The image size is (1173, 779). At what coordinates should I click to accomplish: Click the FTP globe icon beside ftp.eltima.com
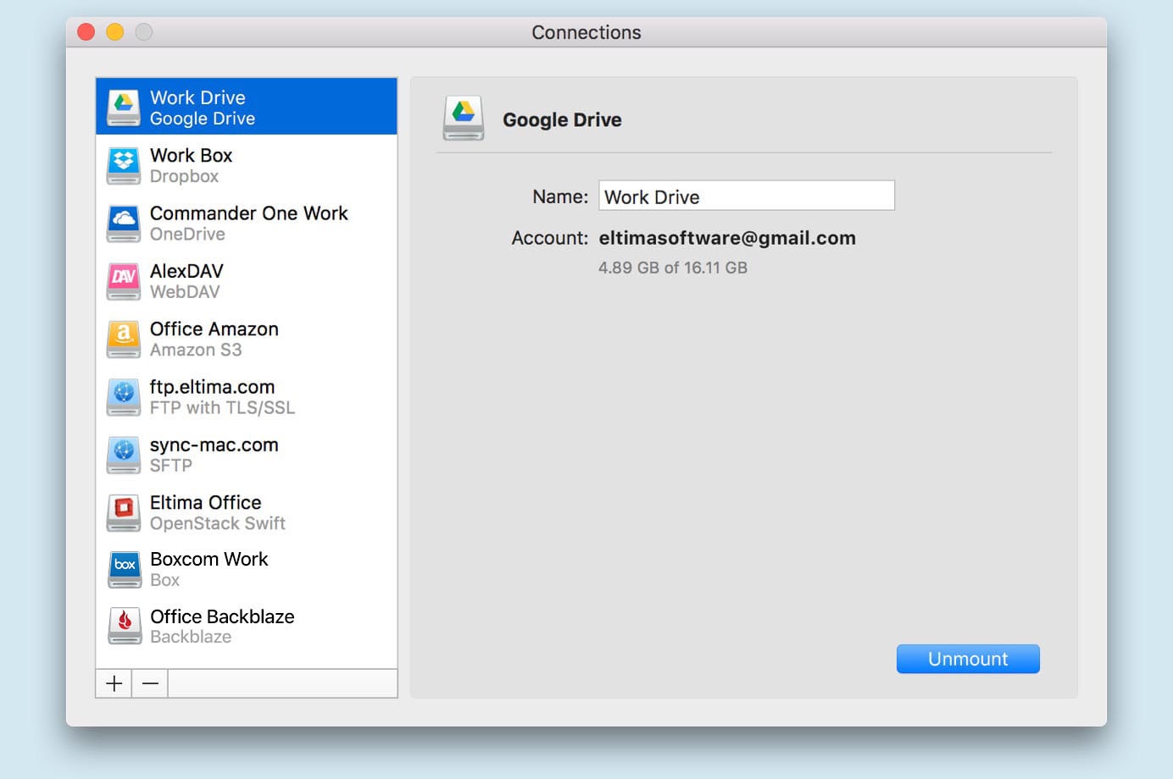[x=124, y=397]
